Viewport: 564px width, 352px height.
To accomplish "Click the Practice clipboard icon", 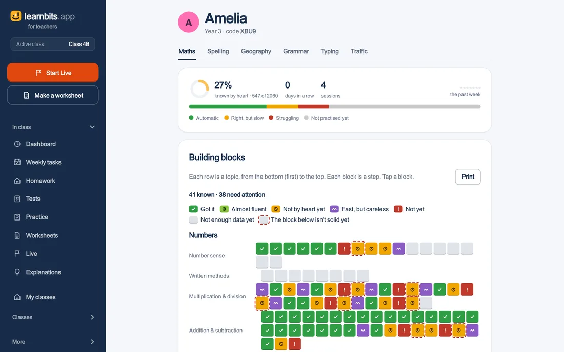I will point(17,217).
